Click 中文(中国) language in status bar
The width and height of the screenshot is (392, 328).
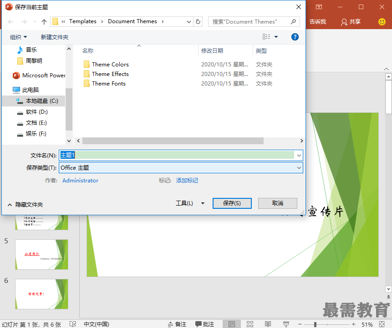(x=97, y=324)
